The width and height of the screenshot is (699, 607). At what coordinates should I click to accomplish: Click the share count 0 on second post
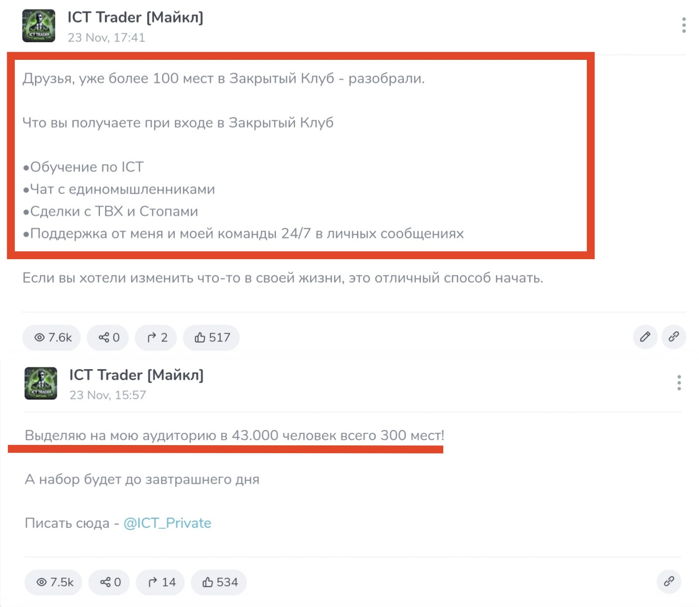click(x=109, y=582)
